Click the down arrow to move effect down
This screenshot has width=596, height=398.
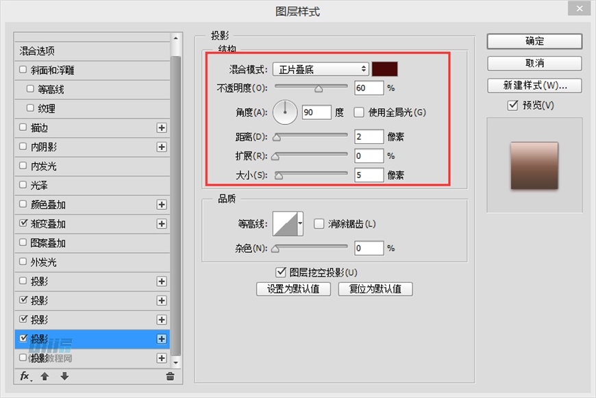pos(64,376)
